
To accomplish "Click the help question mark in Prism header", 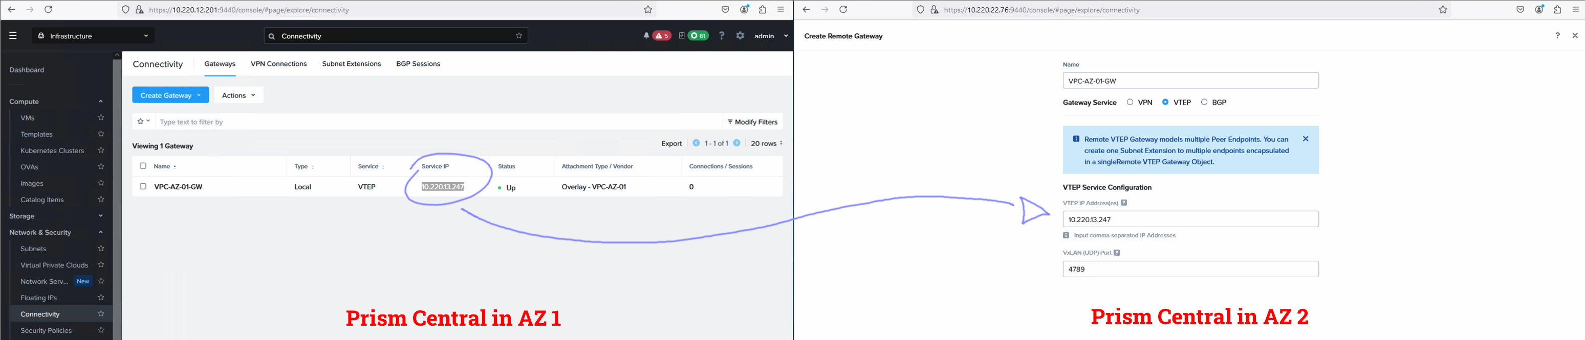I will tap(722, 36).
